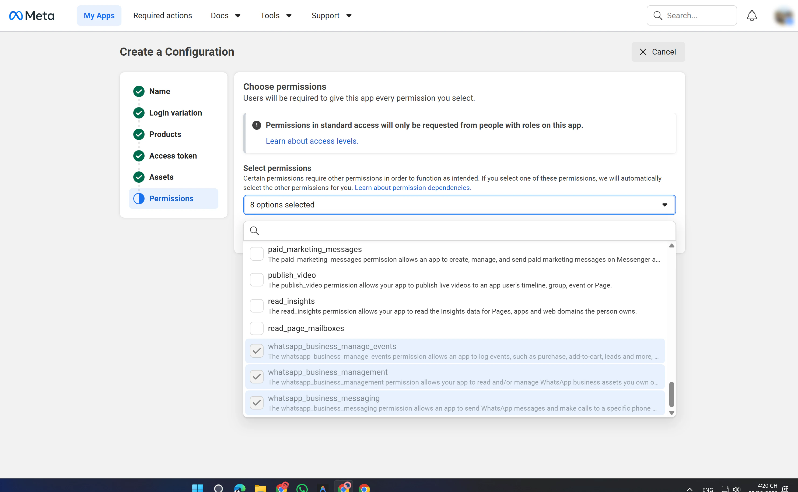This screenshot has height=492, width=798.
Task: Open the rightmost Chrome icon on the taskbar
Action: tap(365, 488)
